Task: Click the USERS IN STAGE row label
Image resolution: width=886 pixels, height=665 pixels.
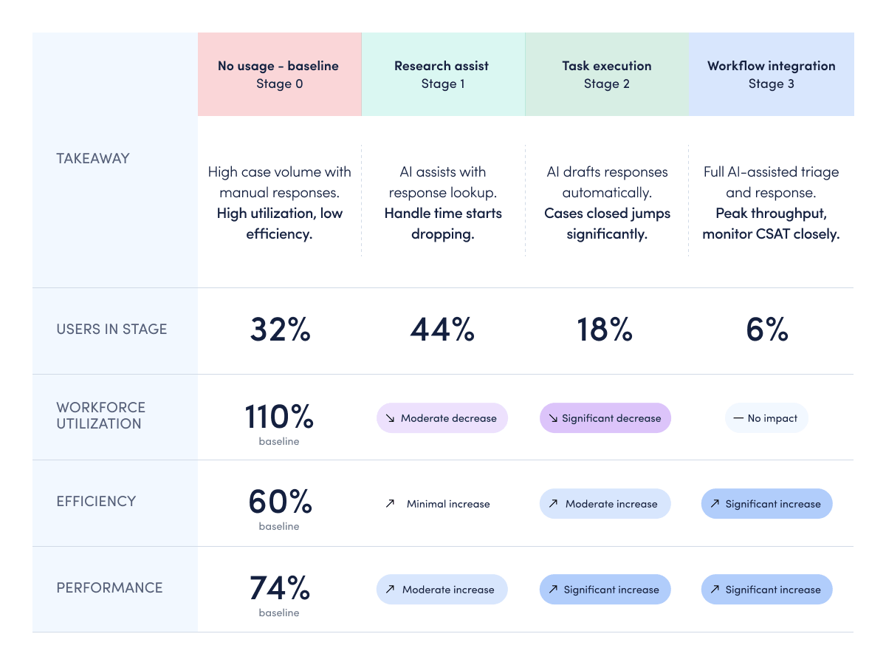Action: 111,330
